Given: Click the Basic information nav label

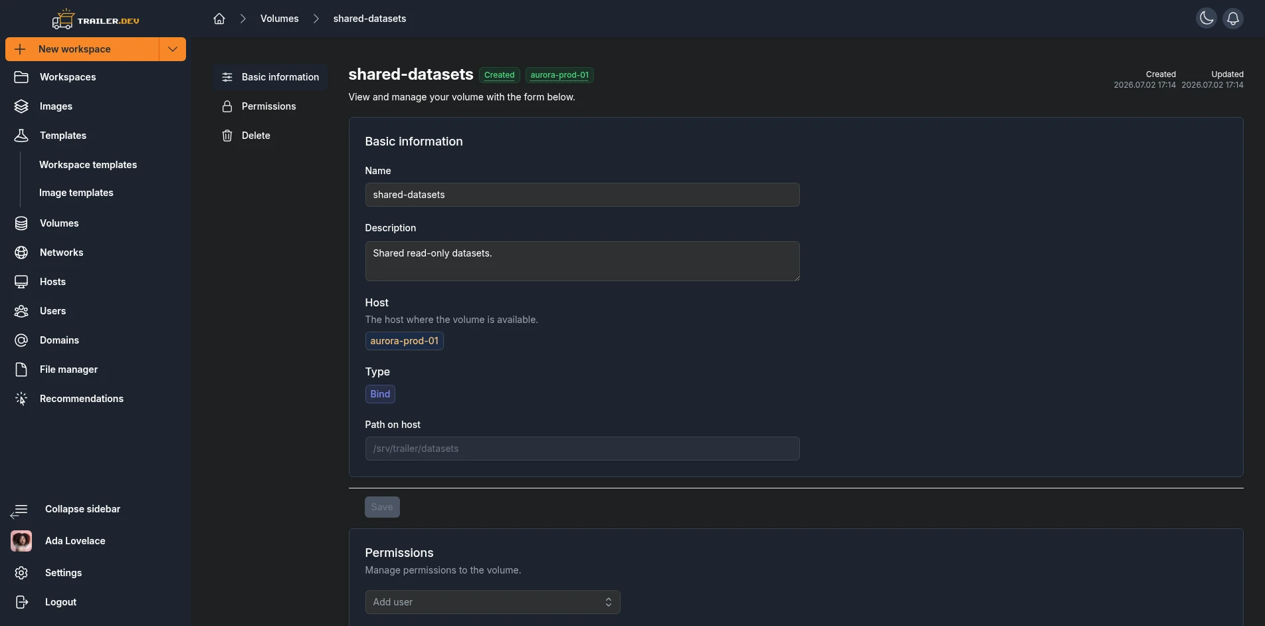Looking at the screenshot, I should coord(280,77).
